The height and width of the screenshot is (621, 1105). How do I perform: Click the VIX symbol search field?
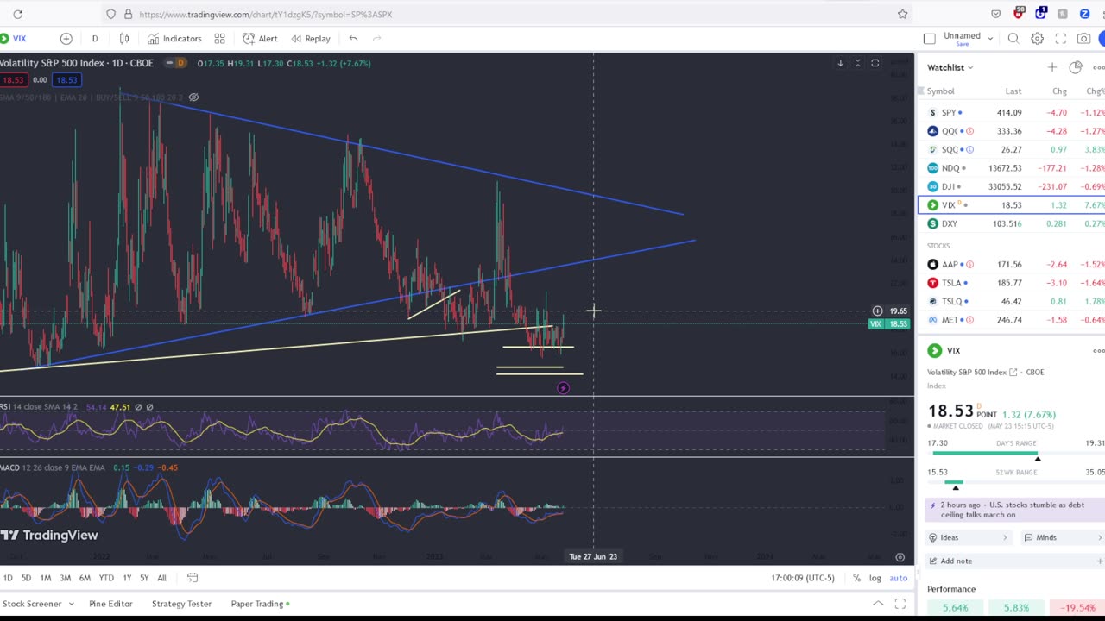[x=19, y=39]
